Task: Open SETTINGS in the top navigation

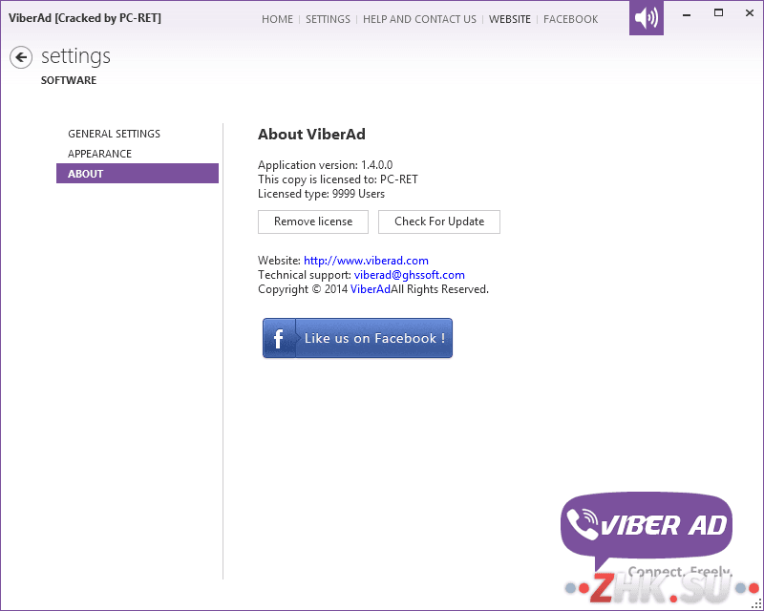Action: click(328, 19)
